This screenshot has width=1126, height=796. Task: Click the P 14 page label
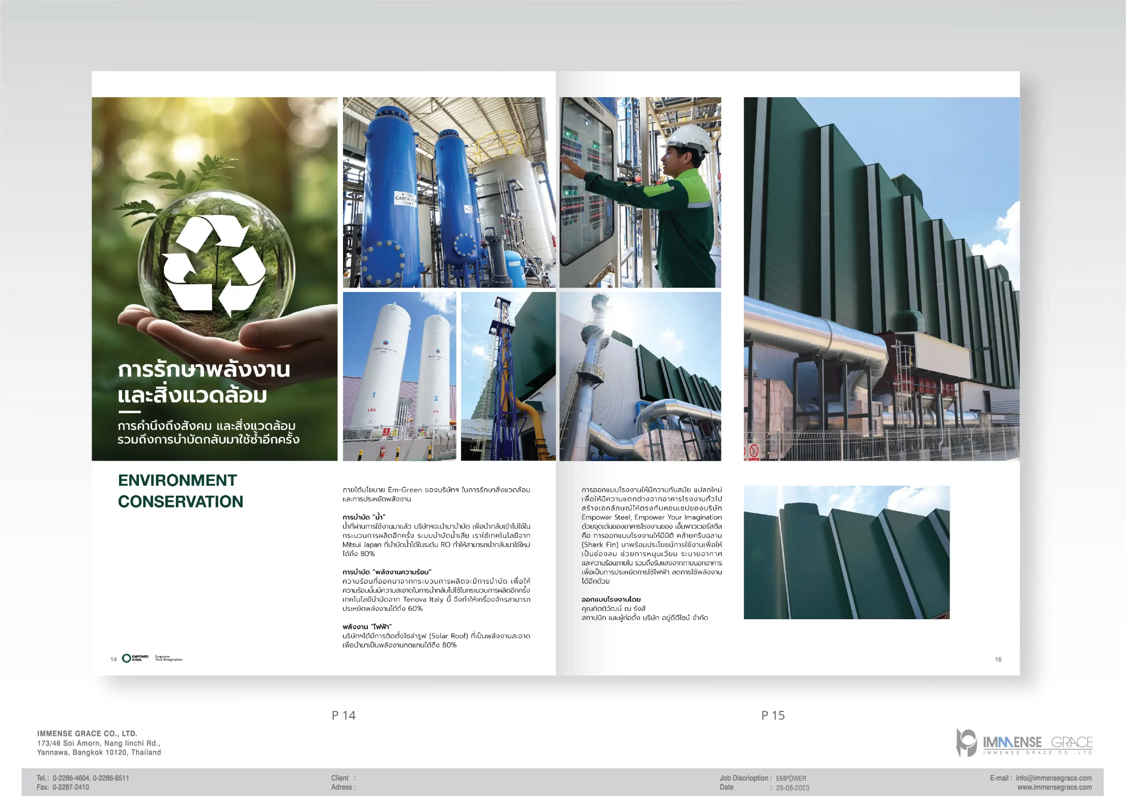coord(343,715)
